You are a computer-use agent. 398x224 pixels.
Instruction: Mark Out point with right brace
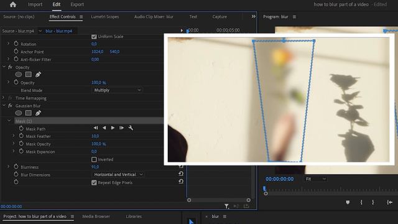(373, 202)
